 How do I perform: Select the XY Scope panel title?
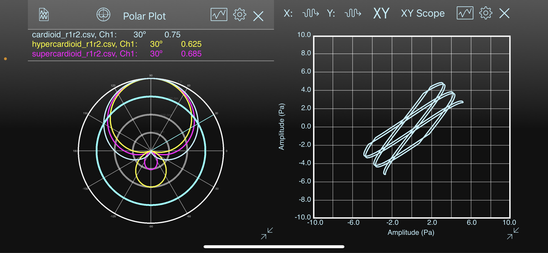click(422, 13)
